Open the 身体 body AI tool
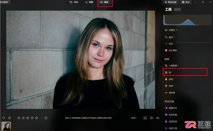Screen dimensions: 213x131 click(169, 86)
